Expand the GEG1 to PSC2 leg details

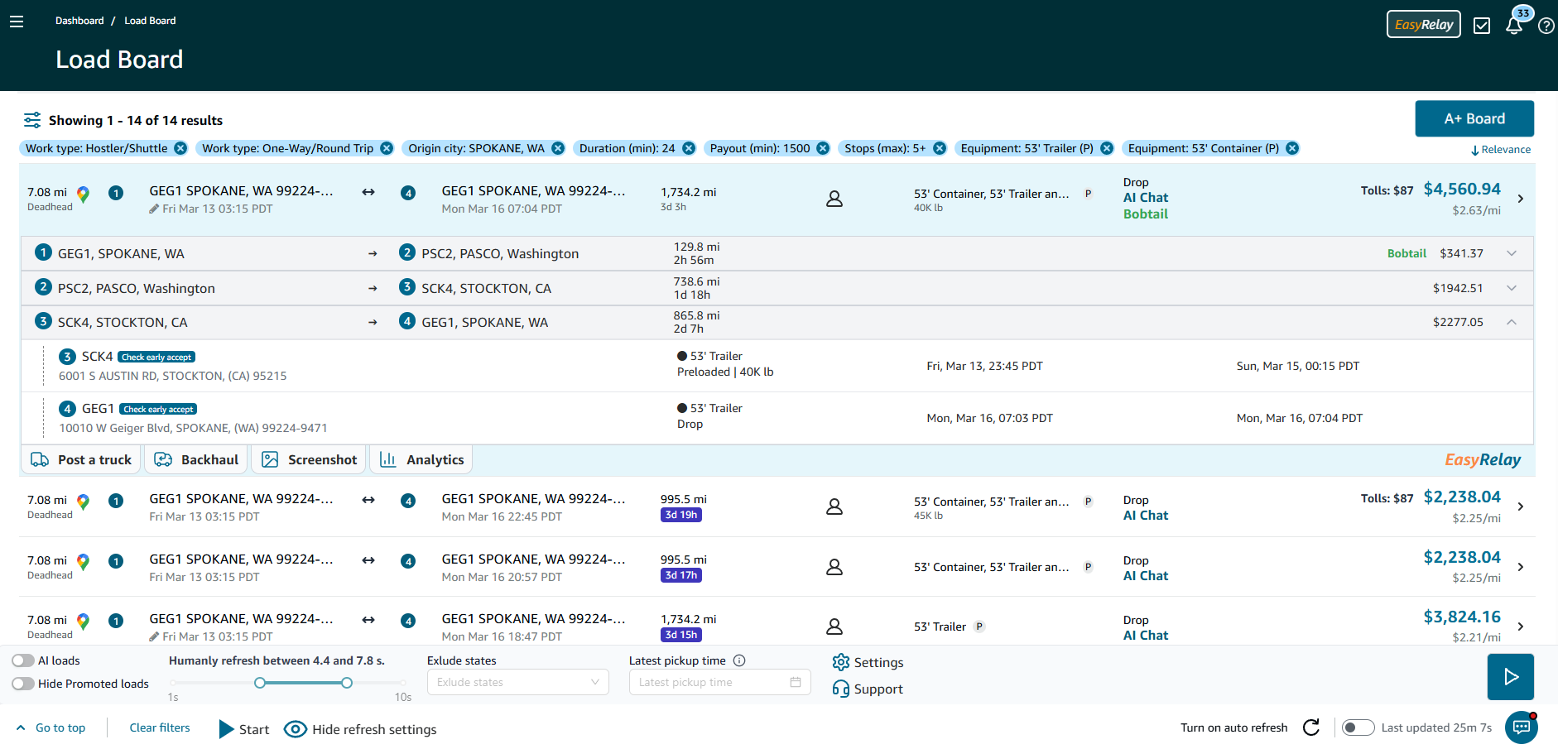click(x=1511, y=253)
